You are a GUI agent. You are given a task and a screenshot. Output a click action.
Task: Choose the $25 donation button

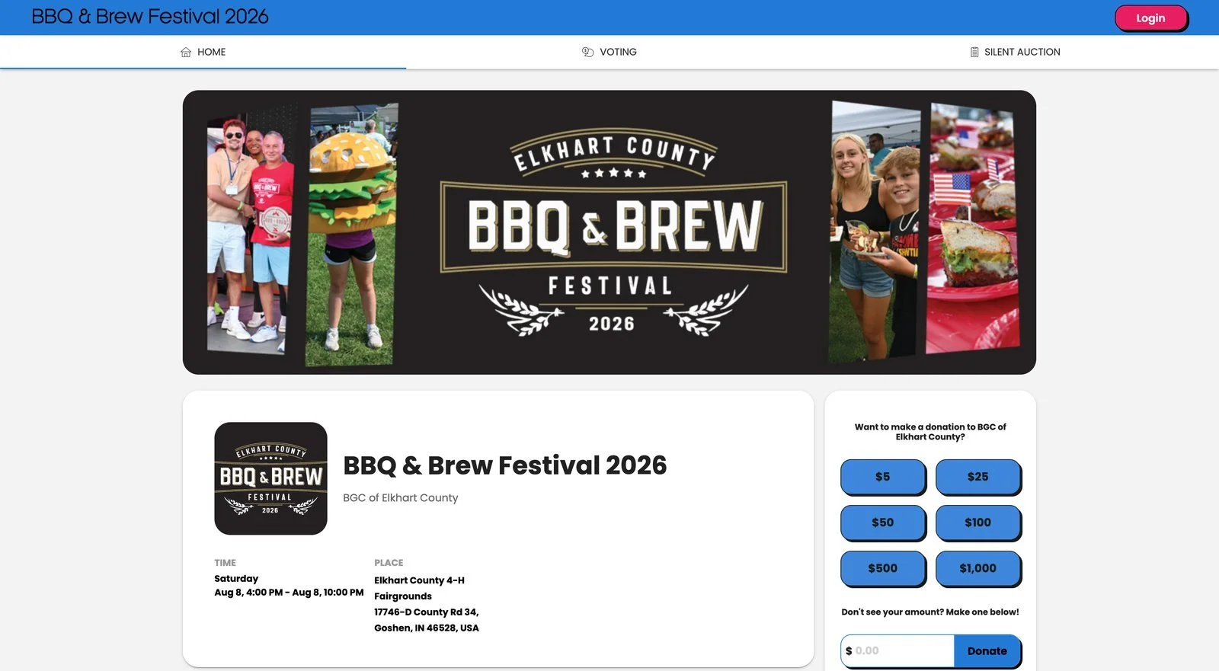coord(978,477)
